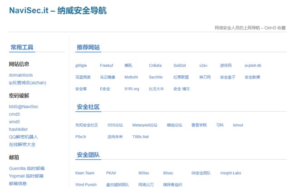295x187 pixels.
Task: Open the QQ解密机器人 link
Action: (23, 137)
